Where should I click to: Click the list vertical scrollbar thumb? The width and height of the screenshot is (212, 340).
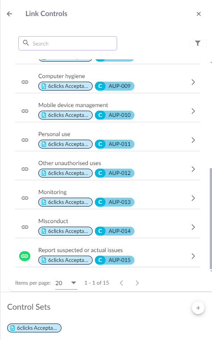(x=211, y=219)
